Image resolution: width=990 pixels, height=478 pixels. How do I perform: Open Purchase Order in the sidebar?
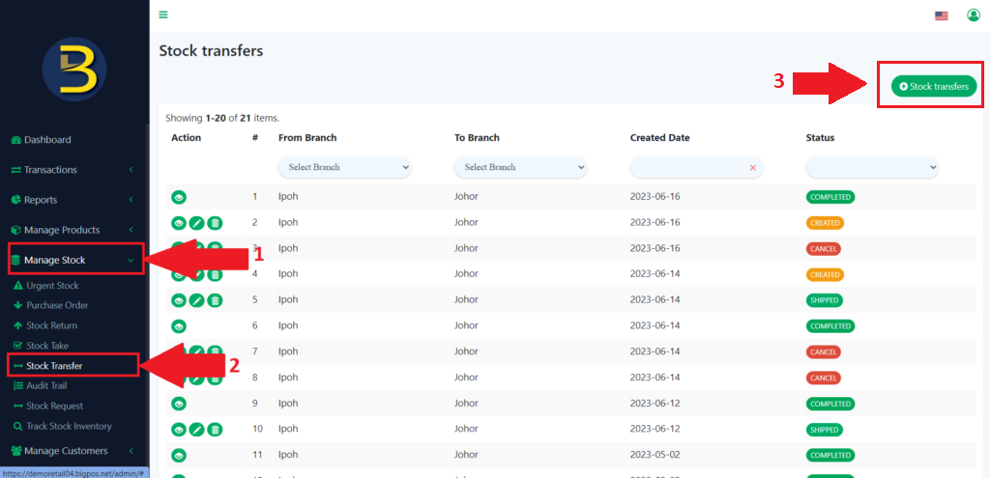click(57, 306)
